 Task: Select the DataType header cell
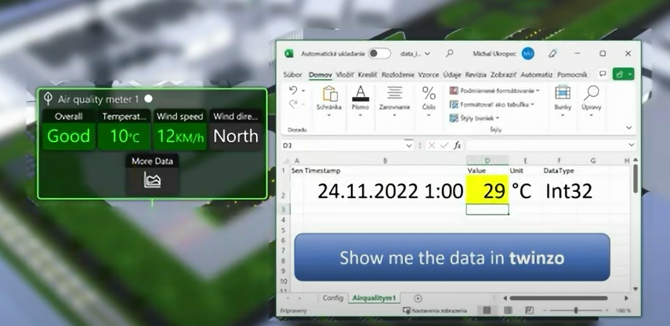(x=560, y=171)
